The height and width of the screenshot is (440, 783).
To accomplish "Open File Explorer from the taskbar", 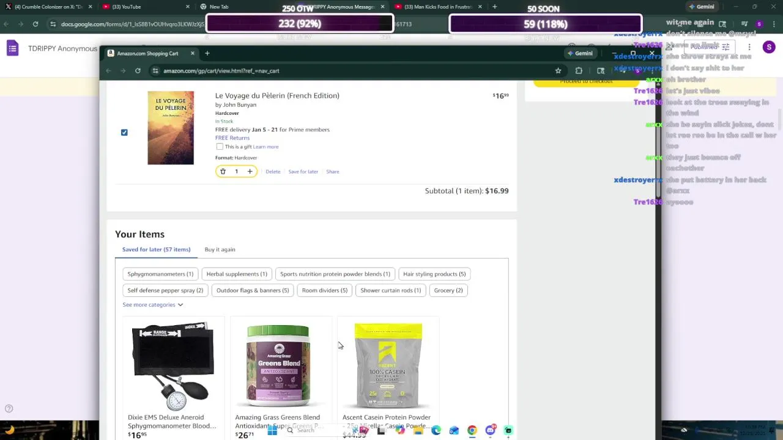I will pyautogui.click(x=418, y=430).
